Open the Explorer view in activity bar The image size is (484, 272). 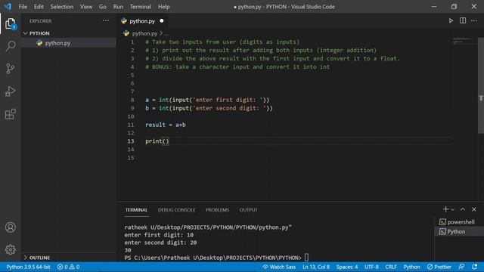(10, 23)
